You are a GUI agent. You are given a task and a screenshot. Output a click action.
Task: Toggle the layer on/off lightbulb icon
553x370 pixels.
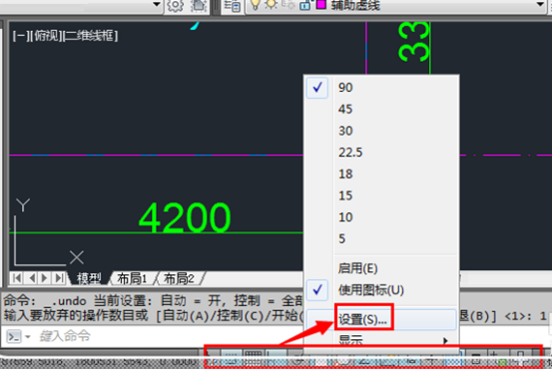(x=256, y=4)
